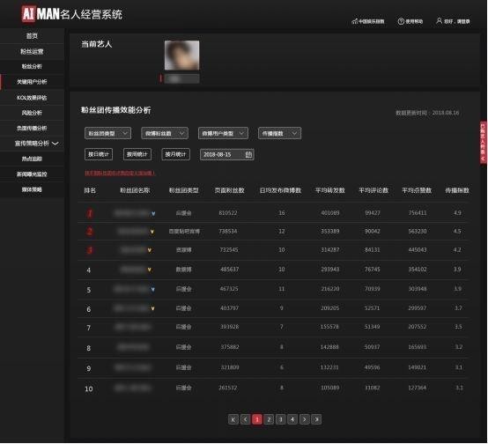This screenshot has height=444, width=488.
Task: Go to 首页 in the sidebar
Action: [32, 36]
